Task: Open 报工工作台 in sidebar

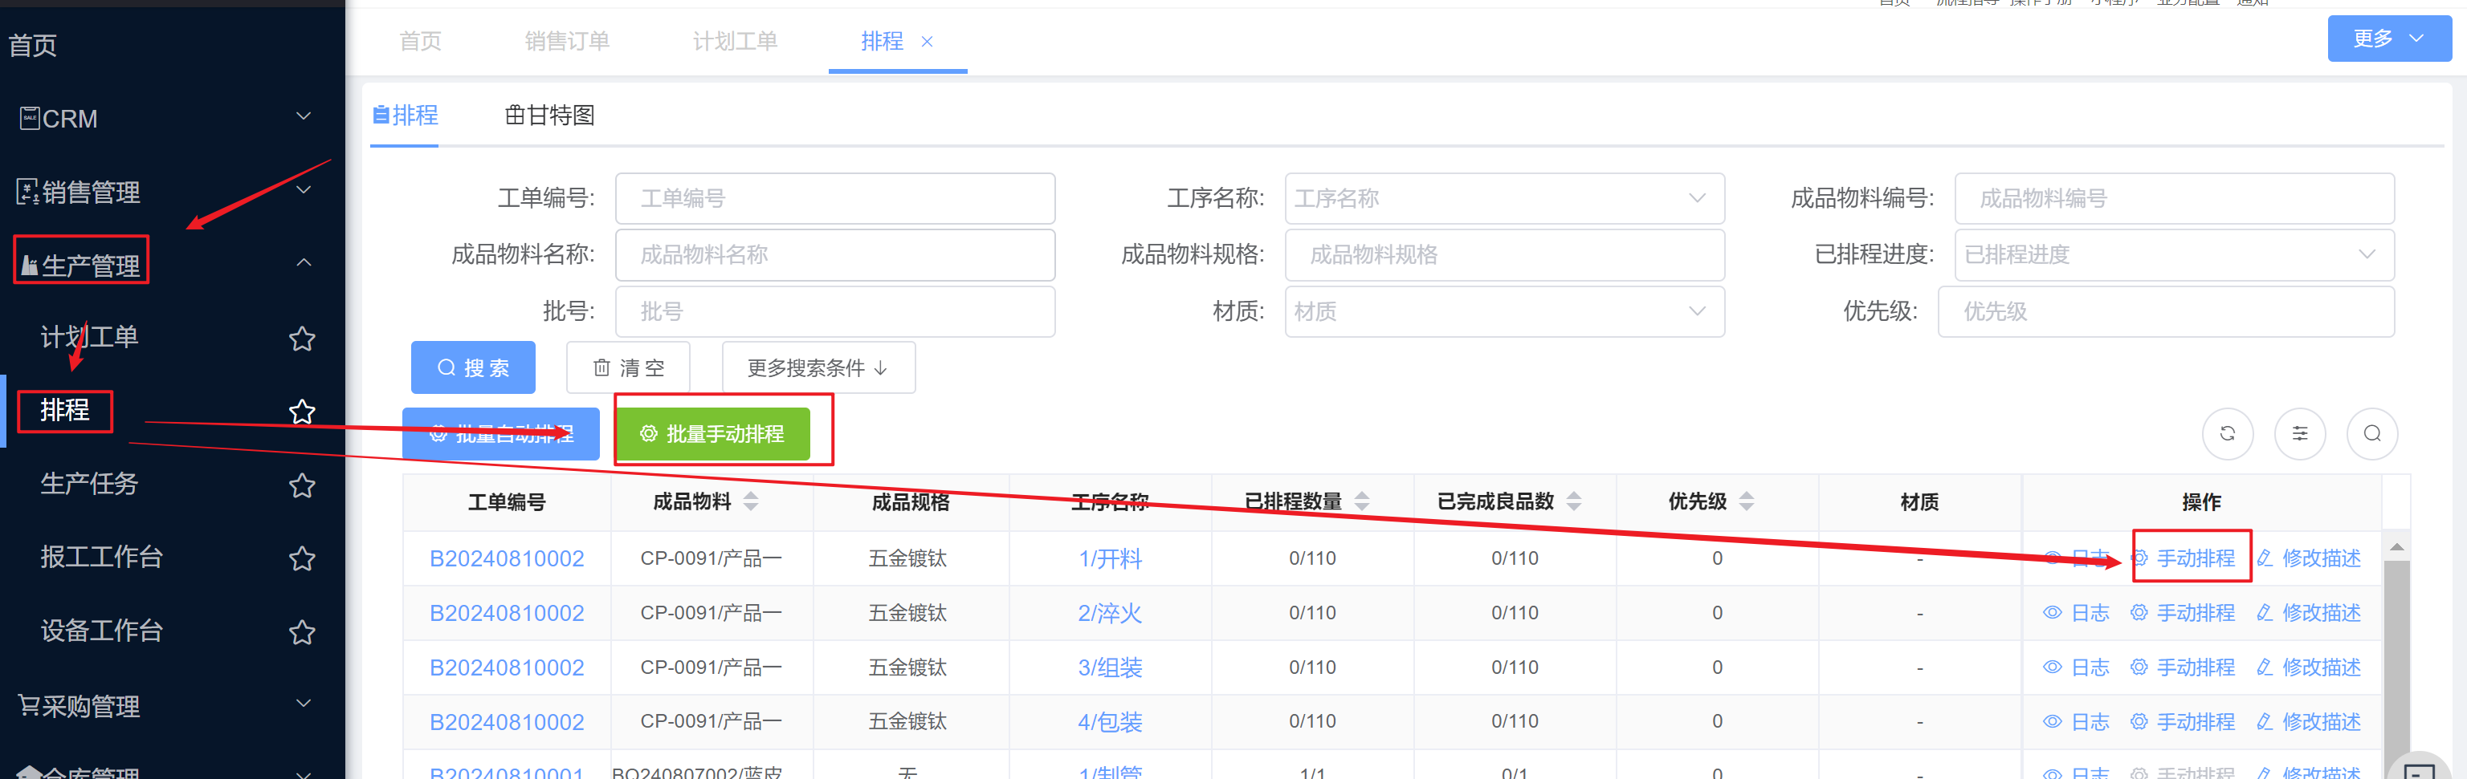Action: [x=101, y=557]
